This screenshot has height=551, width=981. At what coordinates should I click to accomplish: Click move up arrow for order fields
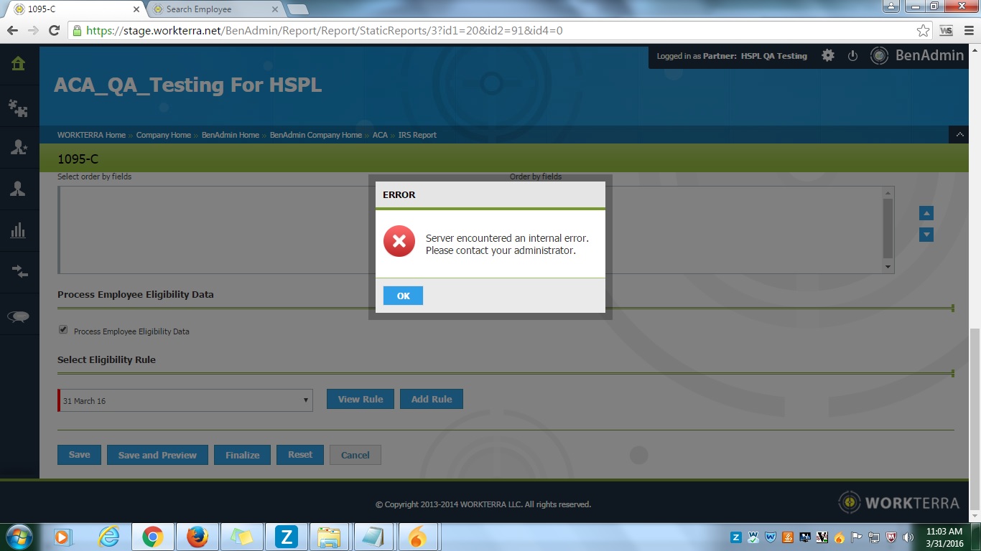pyautogui.click(x=926, y=213)
